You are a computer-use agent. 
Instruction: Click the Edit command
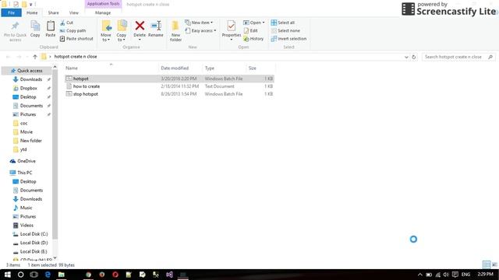click(x=250, y=31)
